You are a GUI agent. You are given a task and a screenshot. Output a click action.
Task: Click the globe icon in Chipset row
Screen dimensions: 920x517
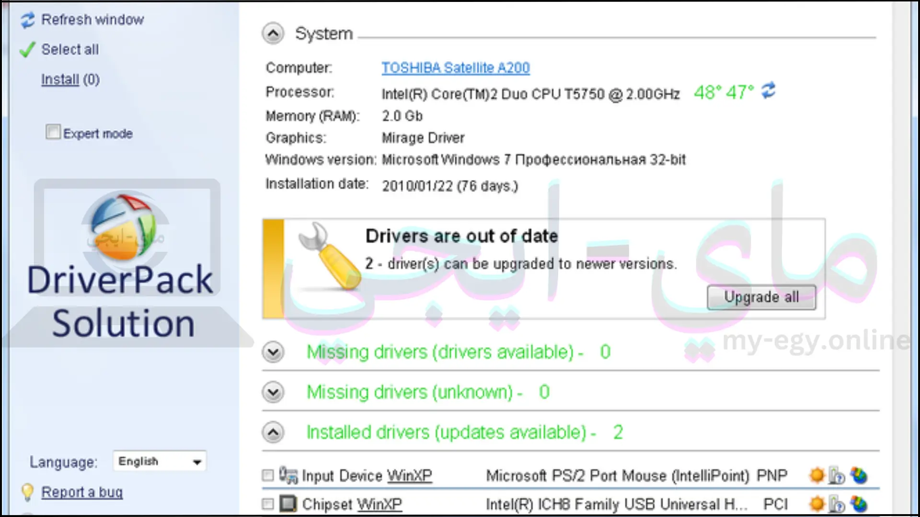pyautogui.click(x=858, y=504)
